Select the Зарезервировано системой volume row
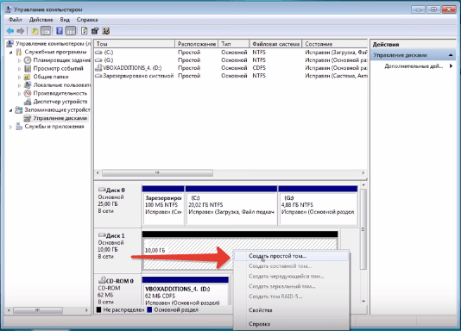This screenshot has width=461, height=331. tap(230, 76)
